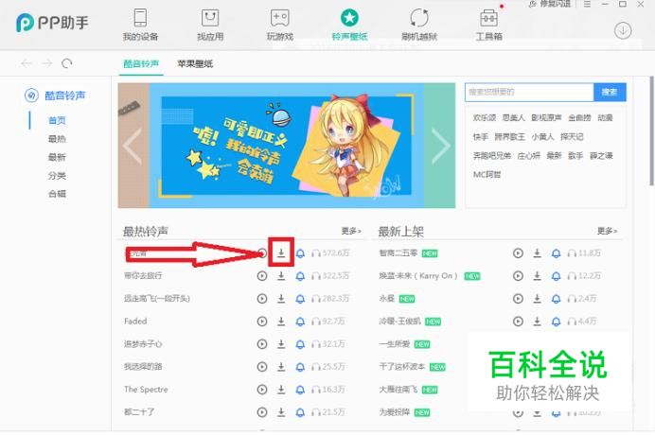Click the bell icon on the 572.6万 row
Viewport: 655px width, 435px height.
[x=300, y=253]
